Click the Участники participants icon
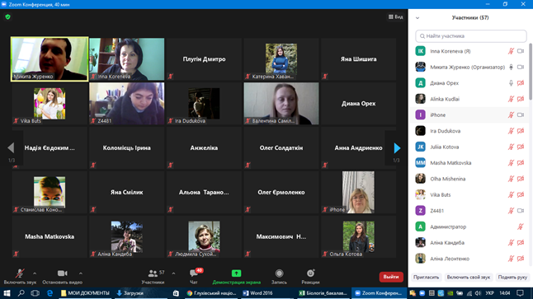Image resolution: width=533 pixels, height=299 pixels. pos(153,273)
